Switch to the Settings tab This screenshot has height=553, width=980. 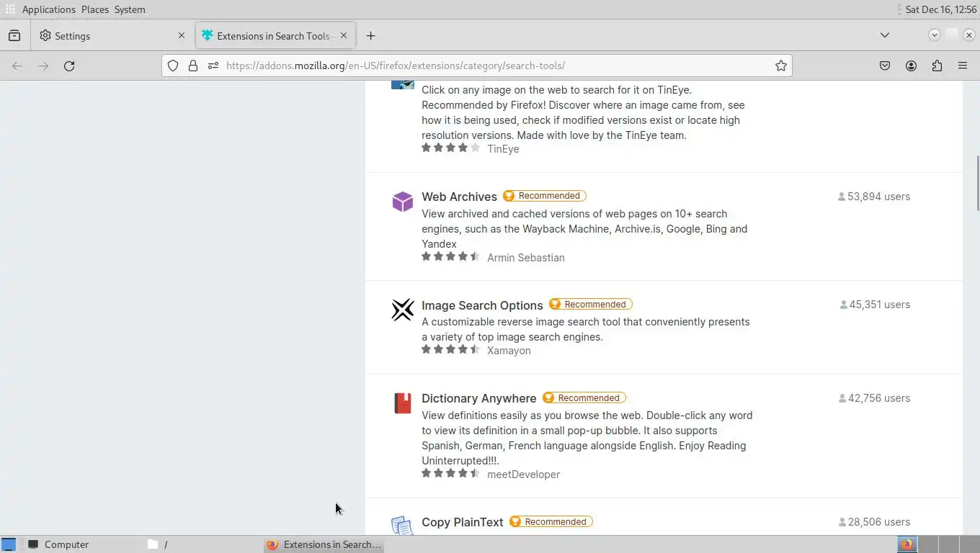pos(112,35)
